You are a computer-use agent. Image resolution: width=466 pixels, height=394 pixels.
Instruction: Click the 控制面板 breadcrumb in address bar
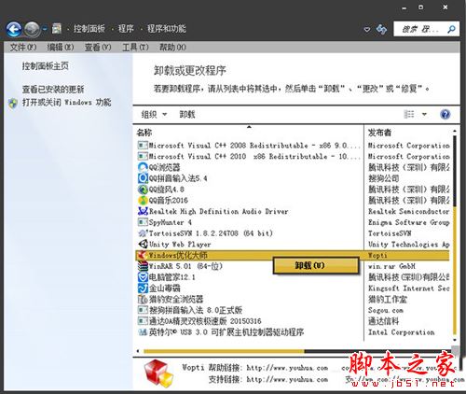[89, 29]
